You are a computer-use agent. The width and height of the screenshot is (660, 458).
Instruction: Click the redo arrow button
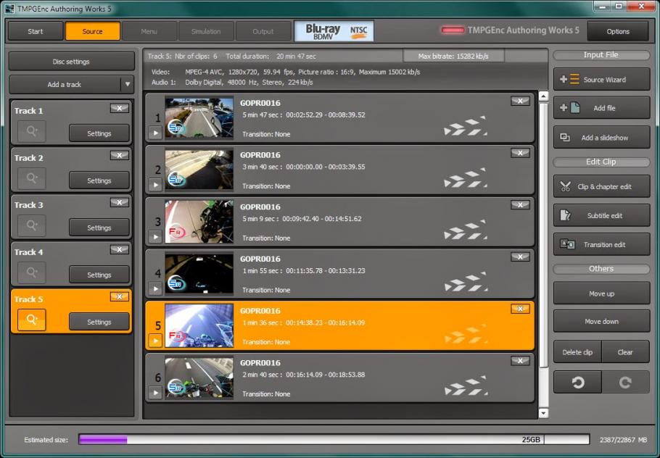(625, 382)
